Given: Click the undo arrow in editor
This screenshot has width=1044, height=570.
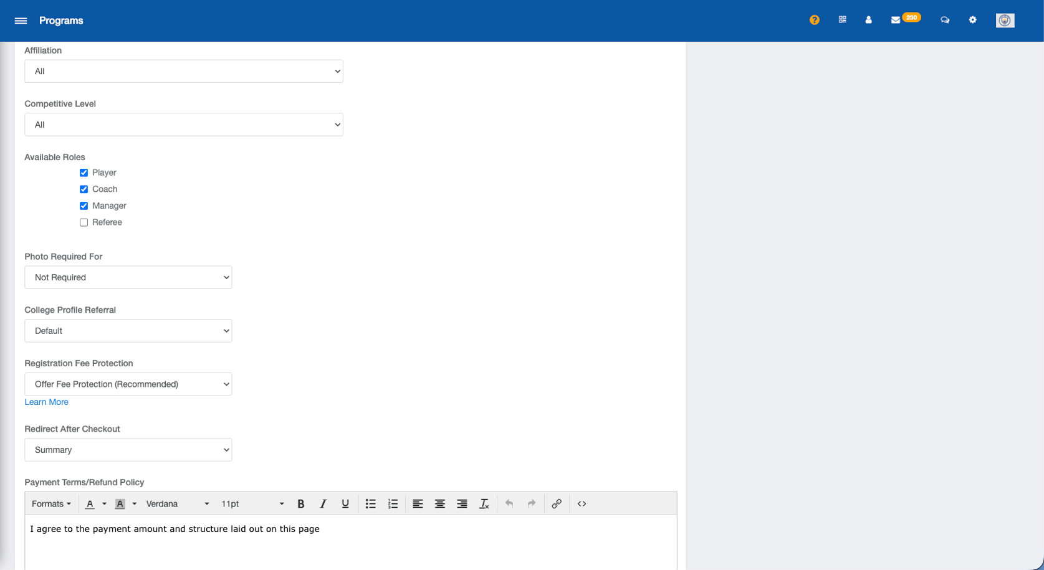Looking at the screenshot, I should point(509,504).
